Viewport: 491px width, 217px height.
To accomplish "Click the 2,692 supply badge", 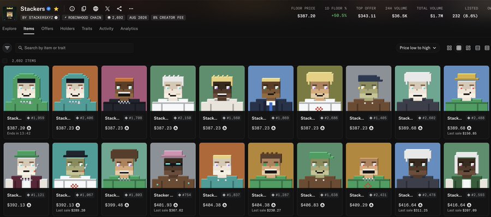I will [115, 17].
